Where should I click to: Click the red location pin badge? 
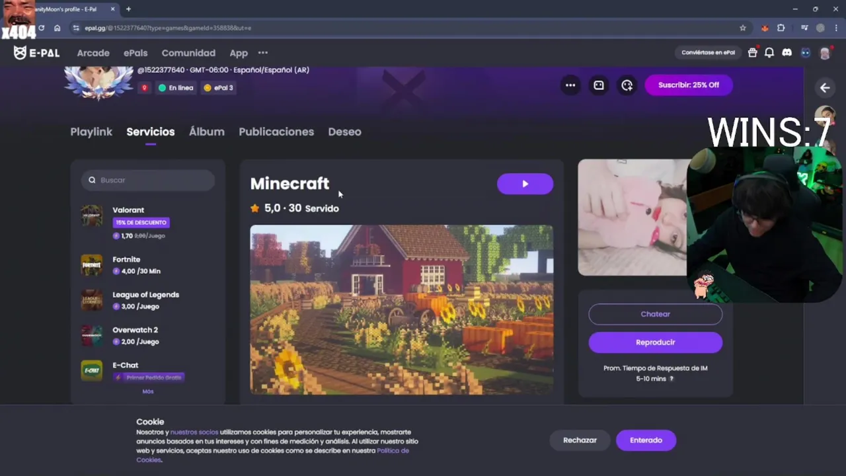pos(144,88)
